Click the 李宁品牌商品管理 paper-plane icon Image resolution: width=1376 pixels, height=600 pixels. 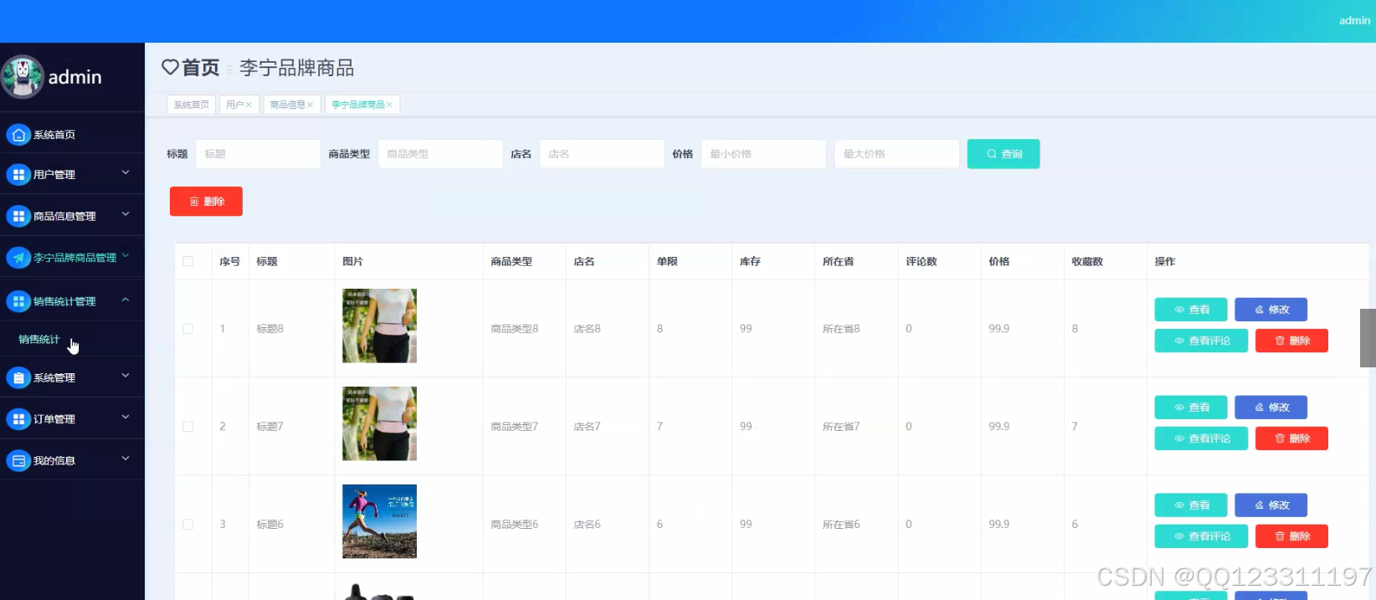tap(18, 258)
